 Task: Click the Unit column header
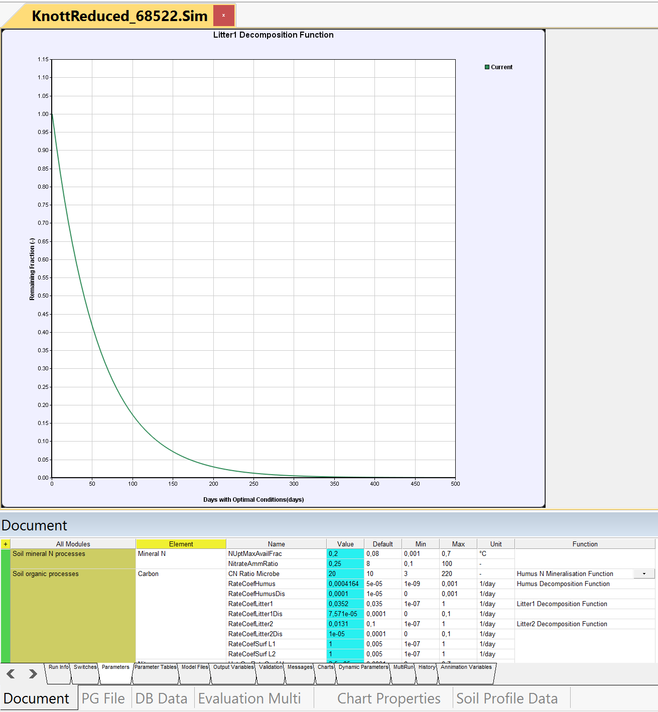(496, 544)
